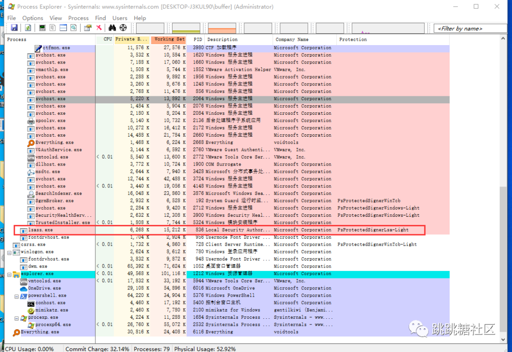Click the vm icon of vmtoolsd.exe PID 5944
Viewport: 512px width, 352px height.
click(x=24, y=281)
